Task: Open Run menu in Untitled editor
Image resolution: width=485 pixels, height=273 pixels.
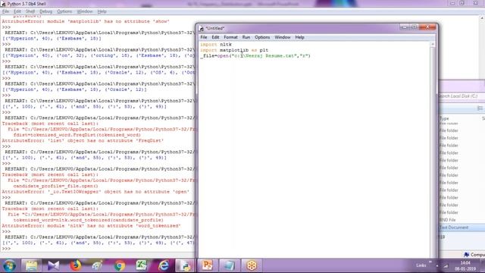Action: pos(246,37)
